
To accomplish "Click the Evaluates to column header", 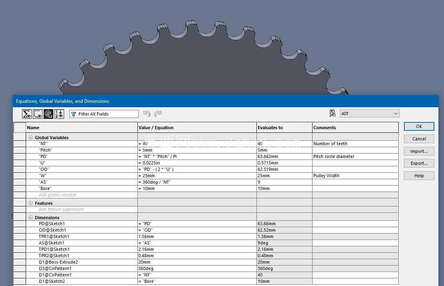I will [284, 128].
